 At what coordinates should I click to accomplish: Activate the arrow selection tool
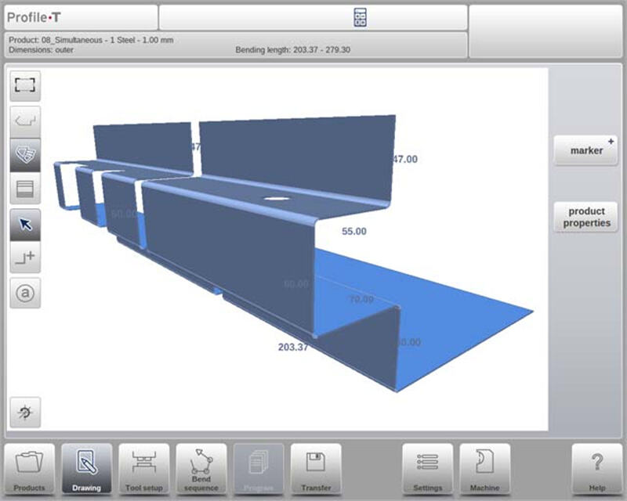25,225
